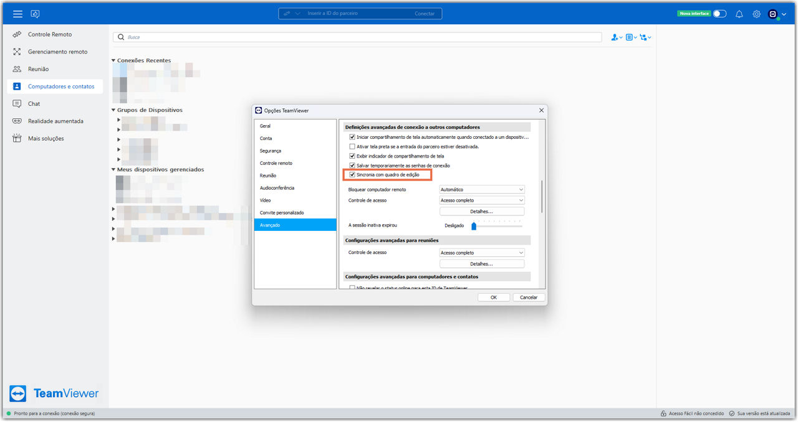798x422 pixels.
Task: Select Reunião in the options dialog list
Action: tap(295, 176)
